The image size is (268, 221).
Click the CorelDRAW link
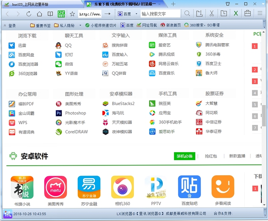pyautogui.click(x=76, y=132)
